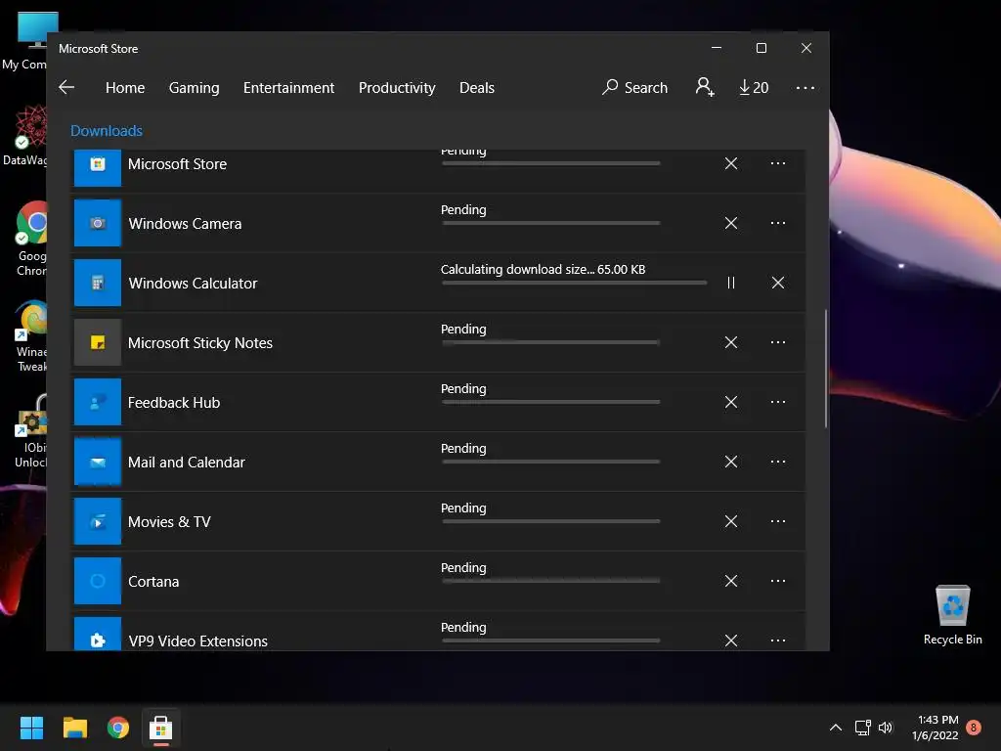
Task: Cancel the Mail and Calendar download
Action: click(x=731, y=462)
